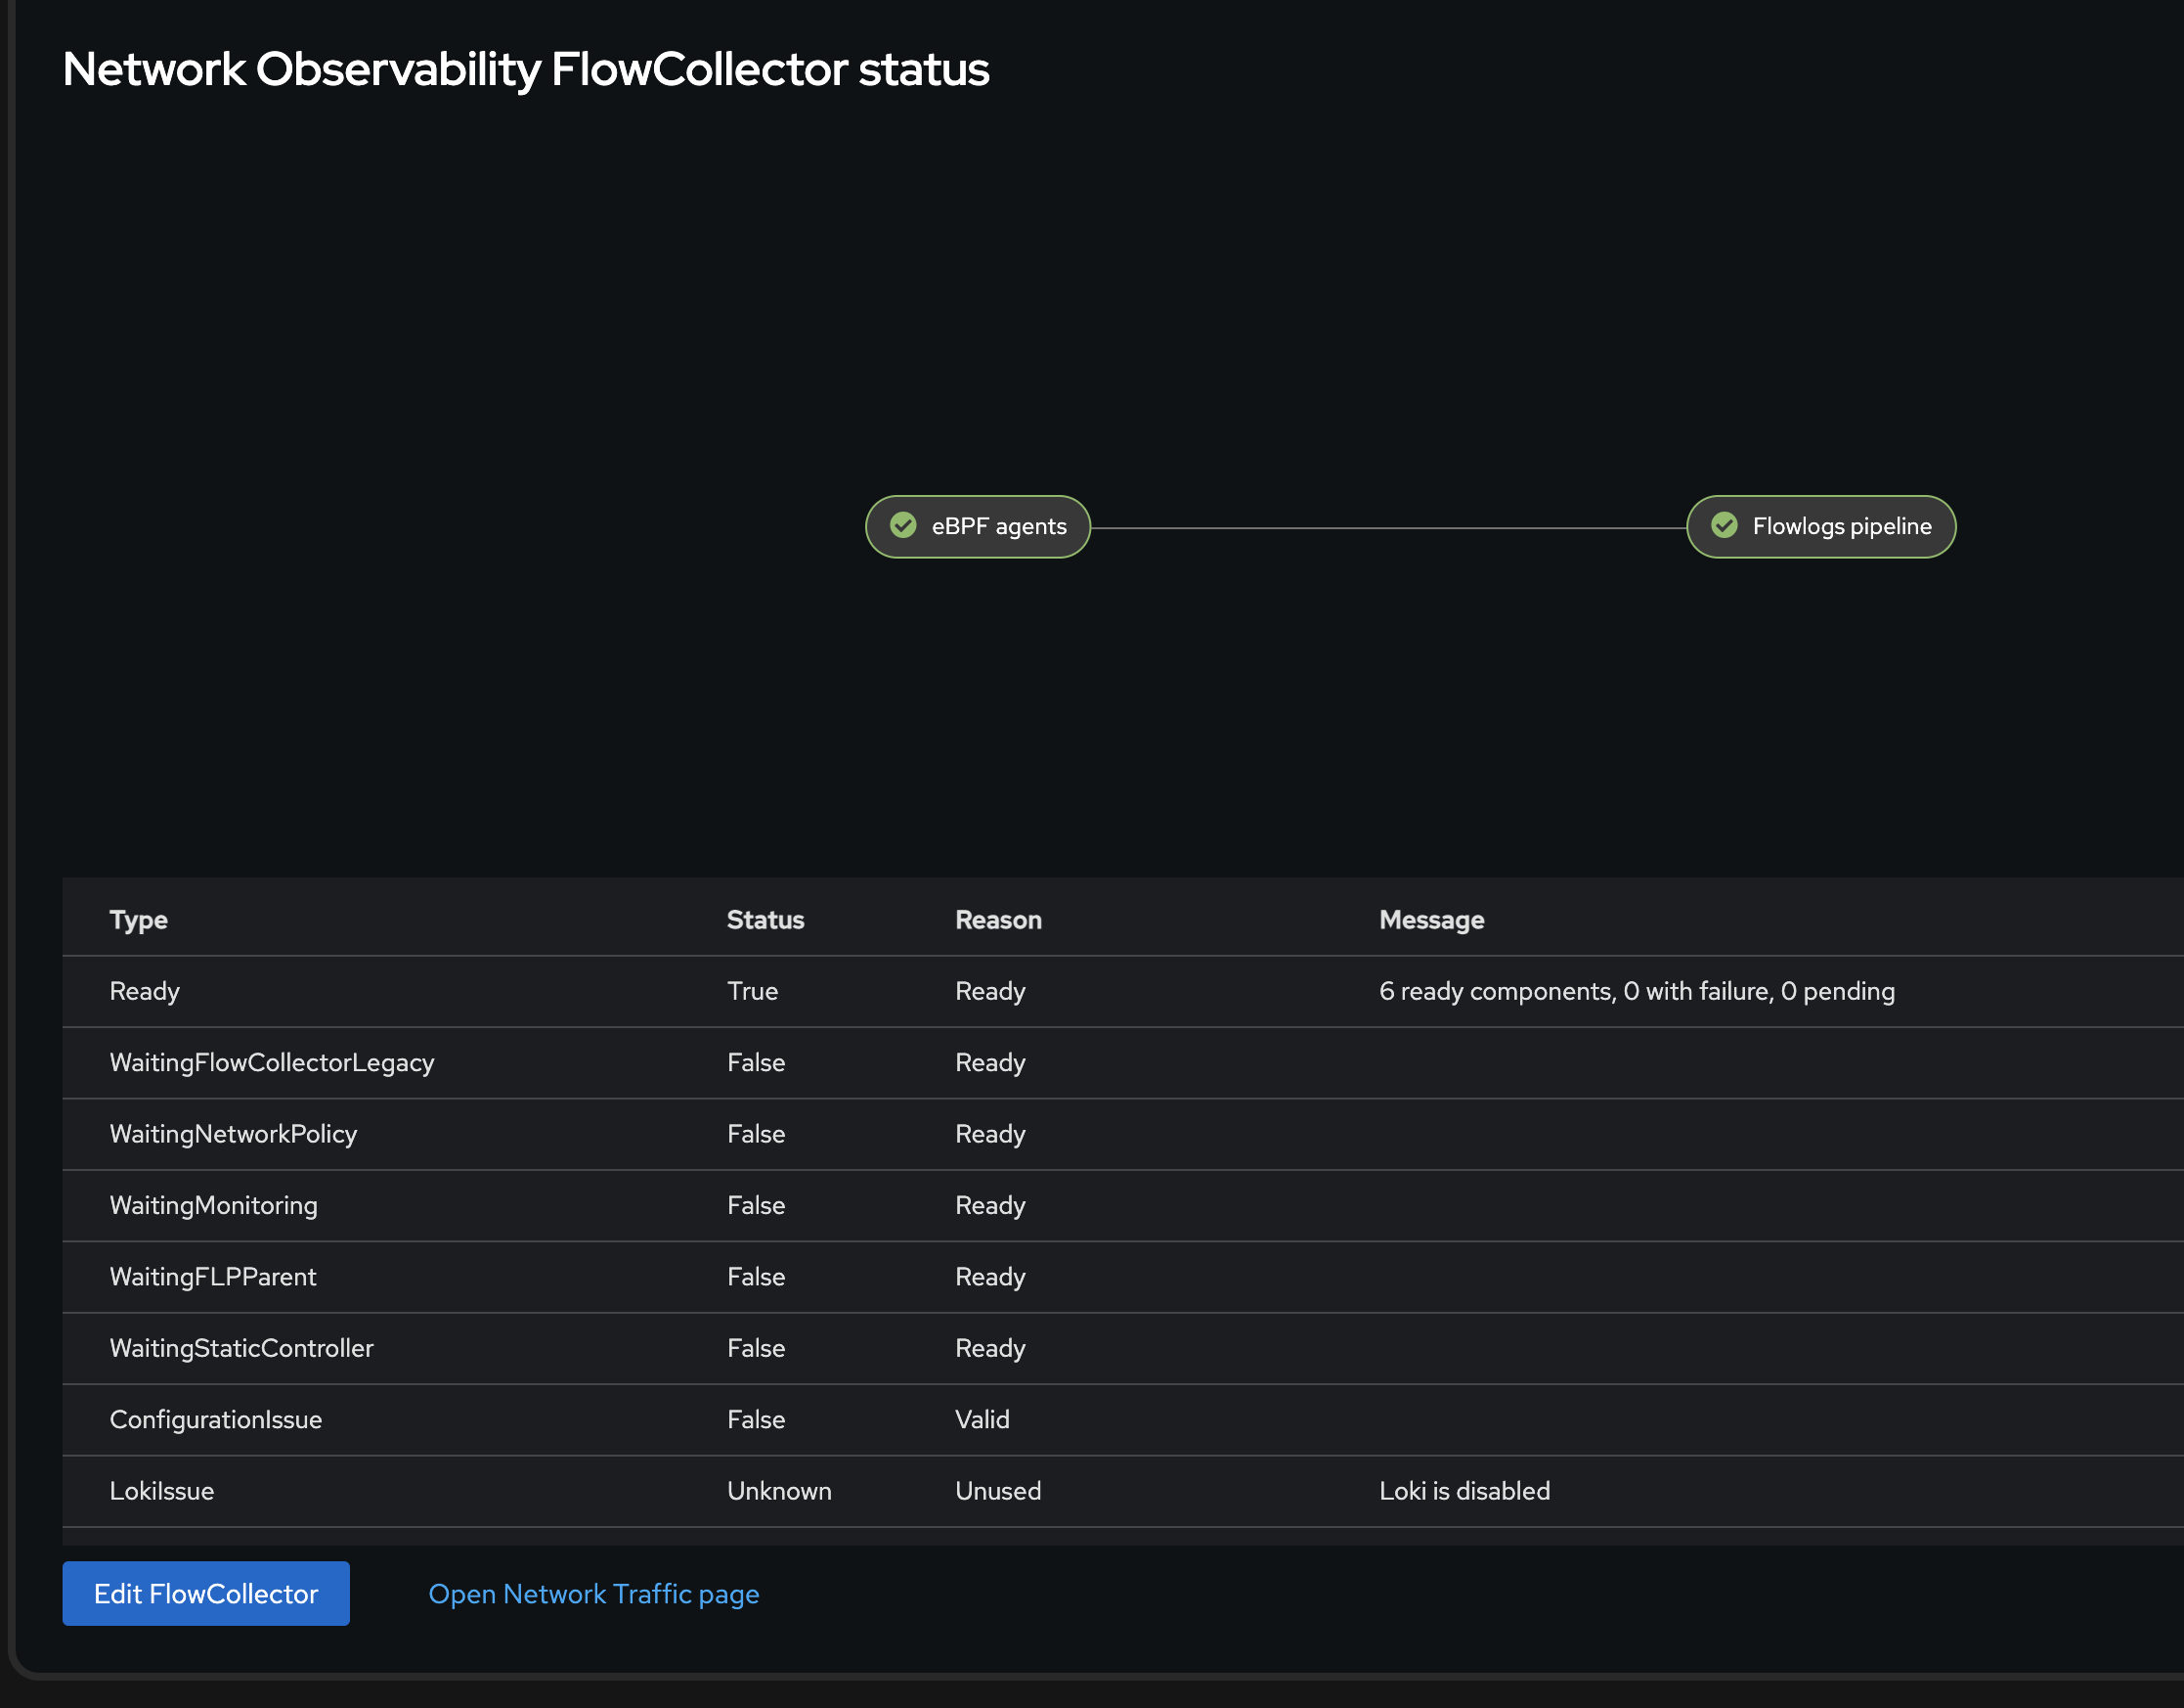Viewport: 2184px width, 1708px height.
Task: Click the WaitingFLPParent condition type
Action: [x=212, y=1277]
